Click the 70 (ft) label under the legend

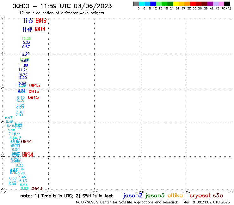(x=226, y=8)
